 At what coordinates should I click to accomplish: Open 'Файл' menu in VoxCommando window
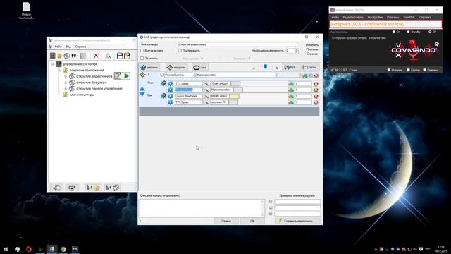click(335, 18)
